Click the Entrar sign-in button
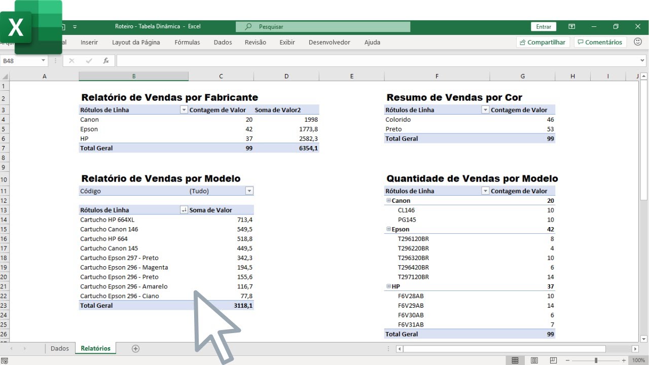The image size is (649, 365). [544, 27]
